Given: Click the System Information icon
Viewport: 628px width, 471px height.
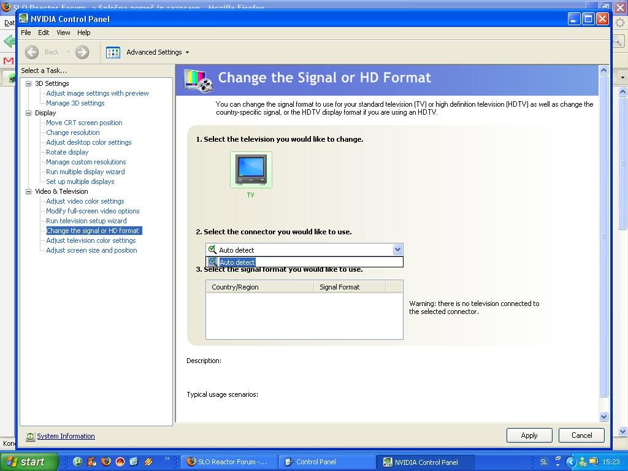Looking at the screenshot, I should (x=31, y=436).
